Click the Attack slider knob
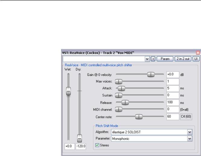 point(121,88)
